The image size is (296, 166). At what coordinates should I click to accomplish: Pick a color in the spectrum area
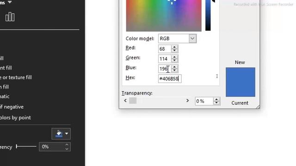tap(164, 16)
